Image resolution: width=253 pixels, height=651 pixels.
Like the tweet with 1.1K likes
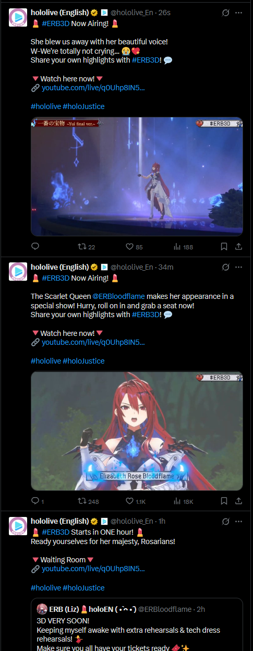[136, 501]
